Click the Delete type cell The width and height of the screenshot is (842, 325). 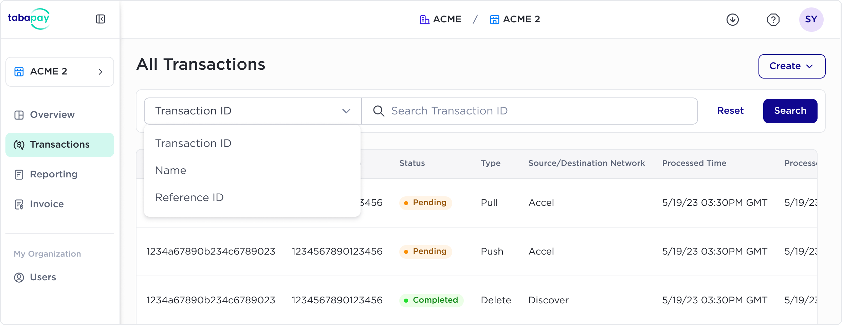[x=496, y=300]
